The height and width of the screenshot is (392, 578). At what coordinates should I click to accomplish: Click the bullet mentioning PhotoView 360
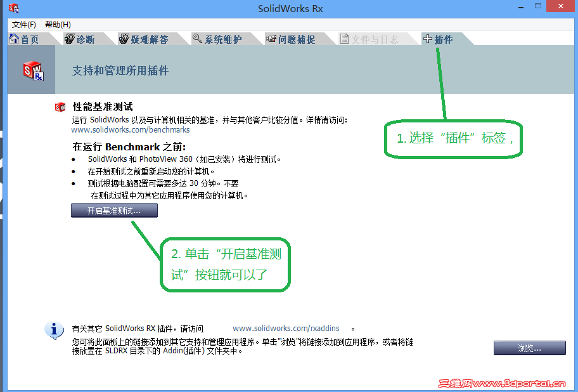point(184,159)
